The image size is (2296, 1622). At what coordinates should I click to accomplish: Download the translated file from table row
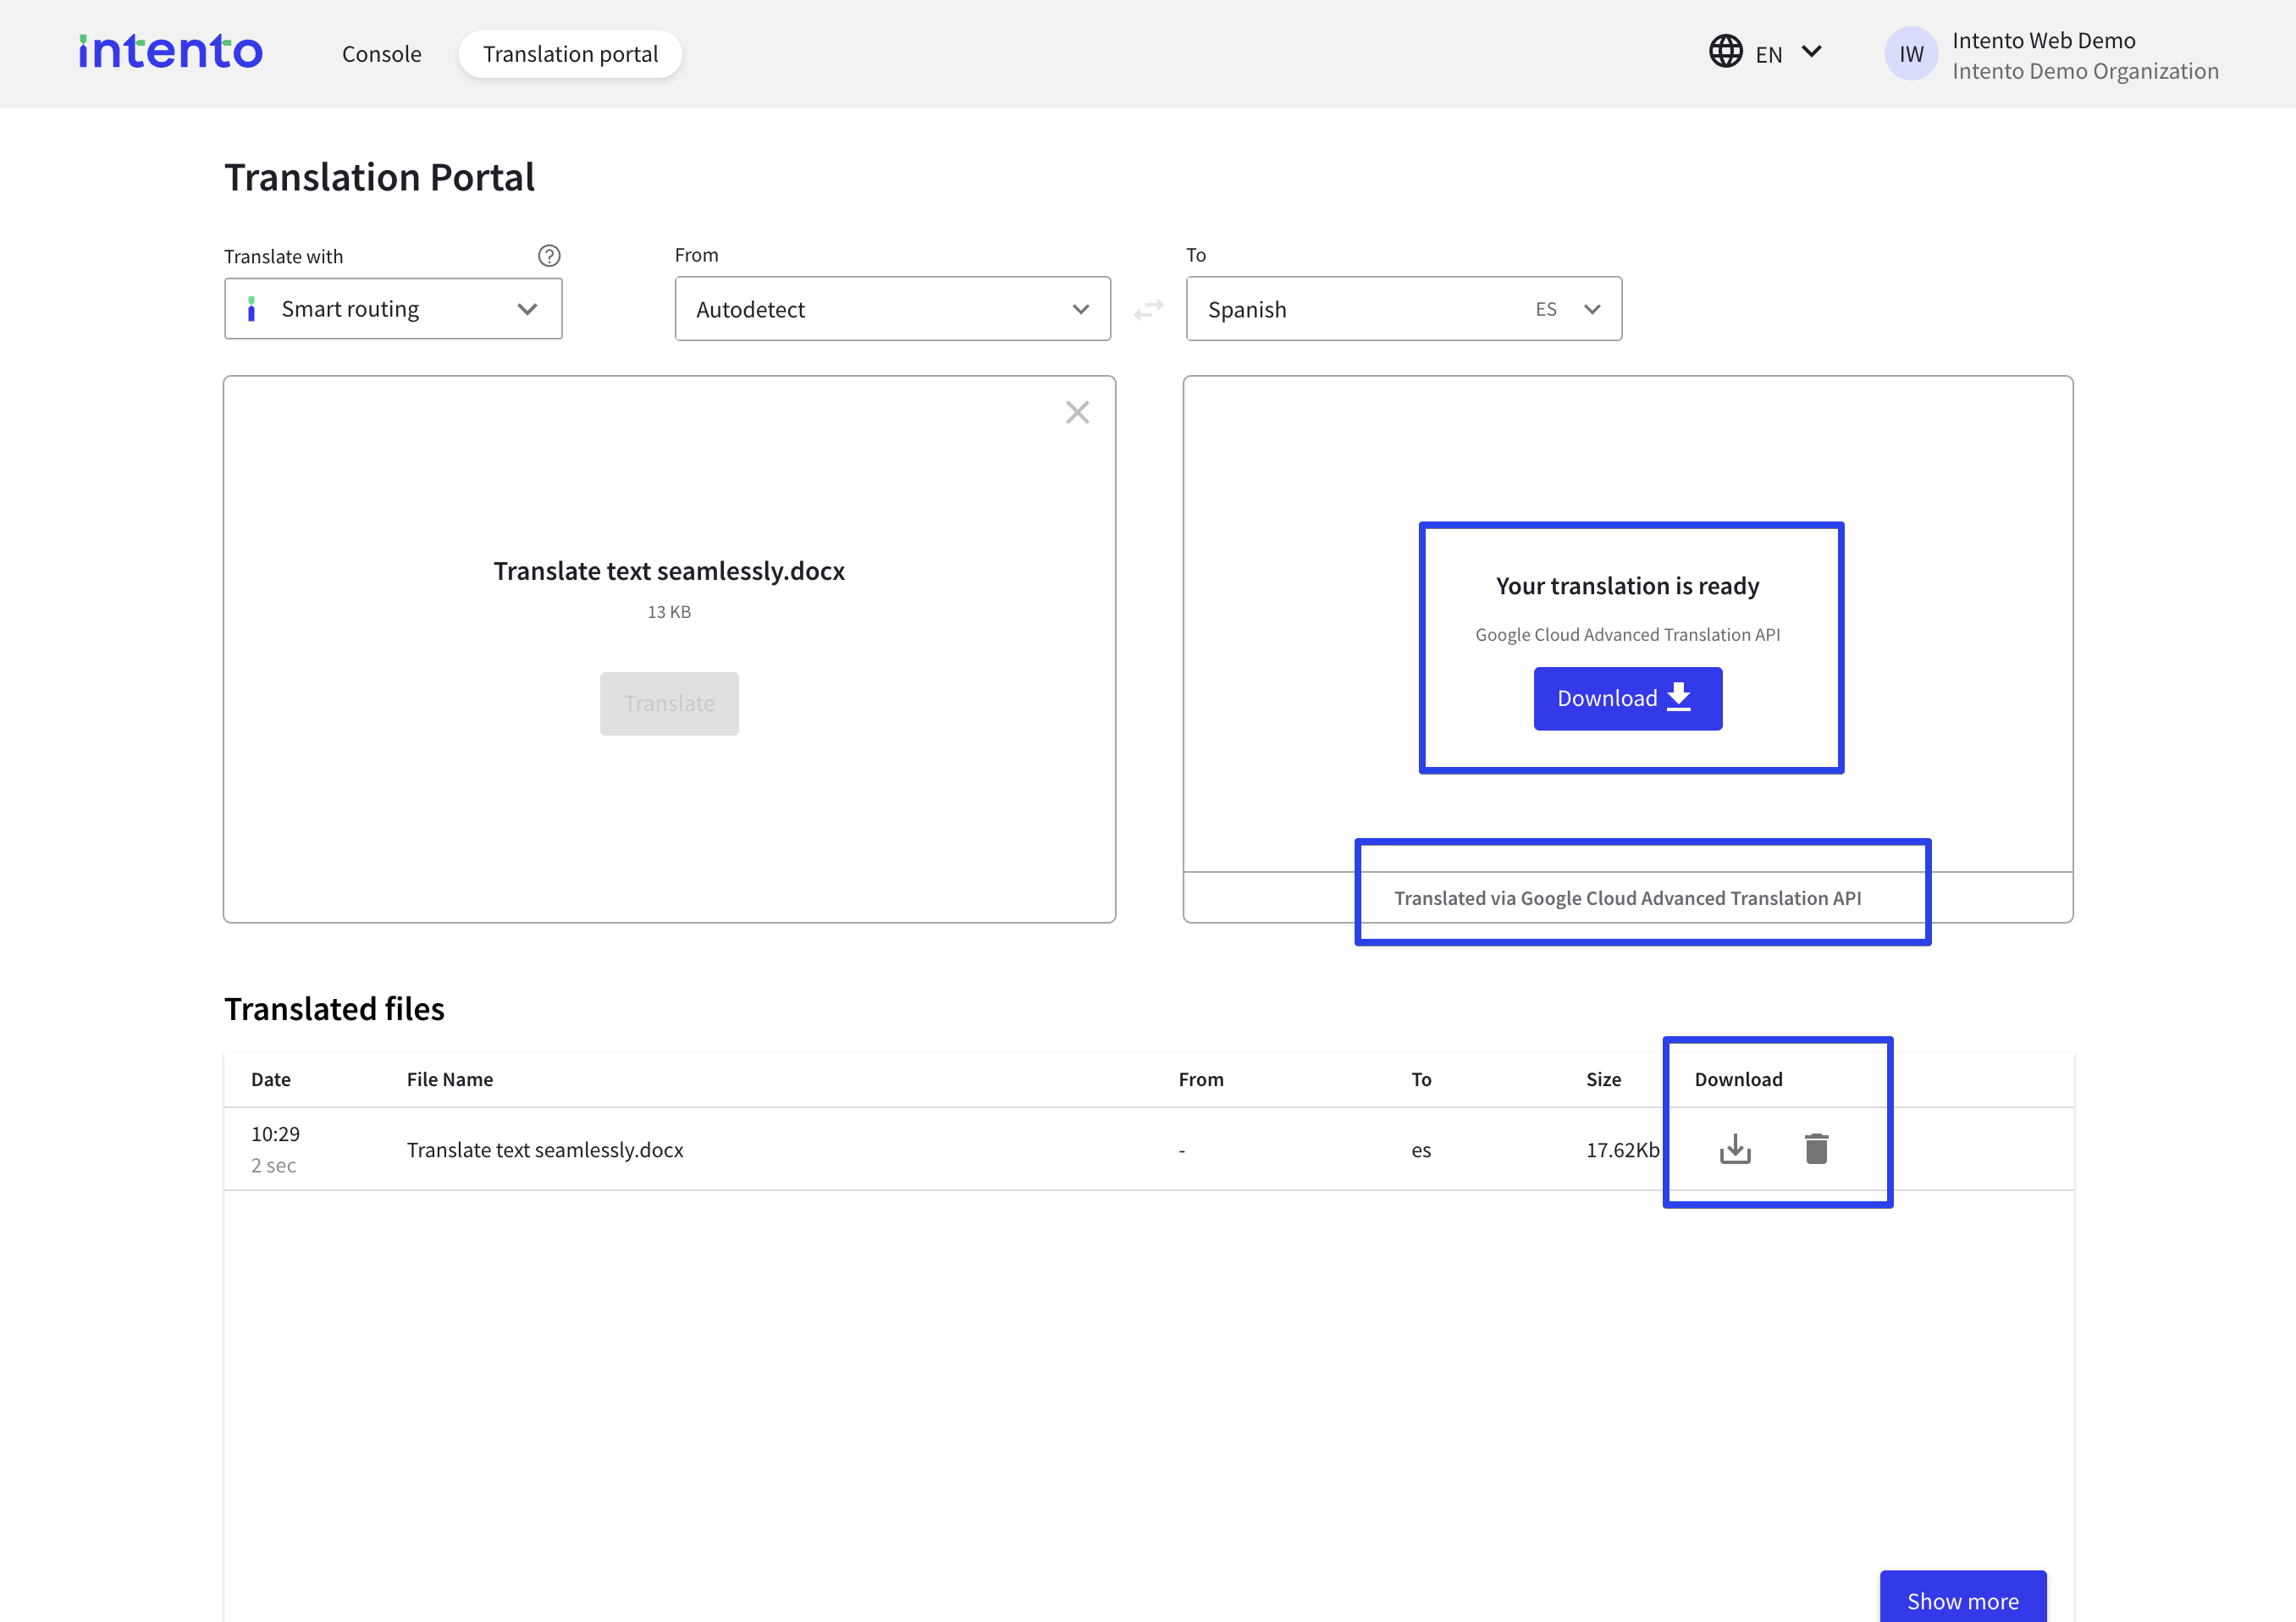point(1735,1149)
